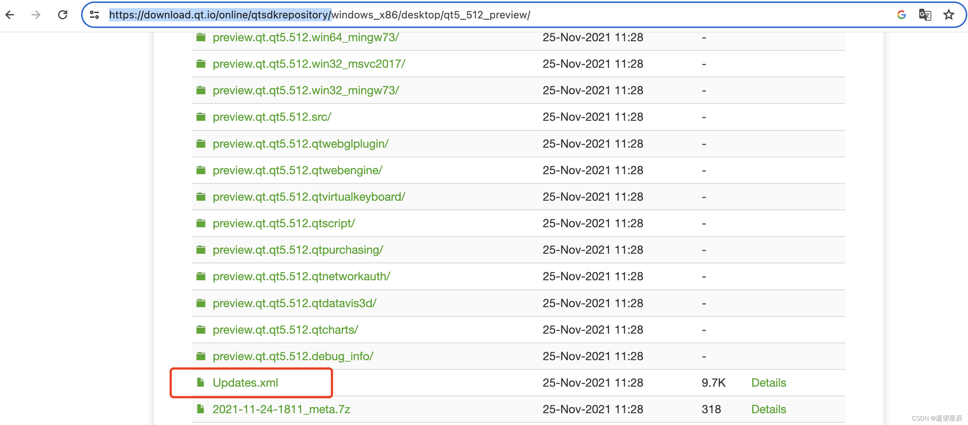Open Details link for meta.7z file
The image size is (968, 425).
[769, 409]
